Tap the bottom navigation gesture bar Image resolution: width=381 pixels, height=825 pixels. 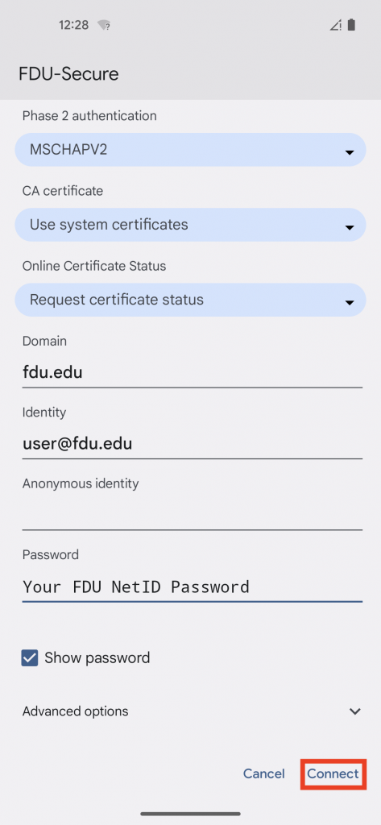pos(190,814)
